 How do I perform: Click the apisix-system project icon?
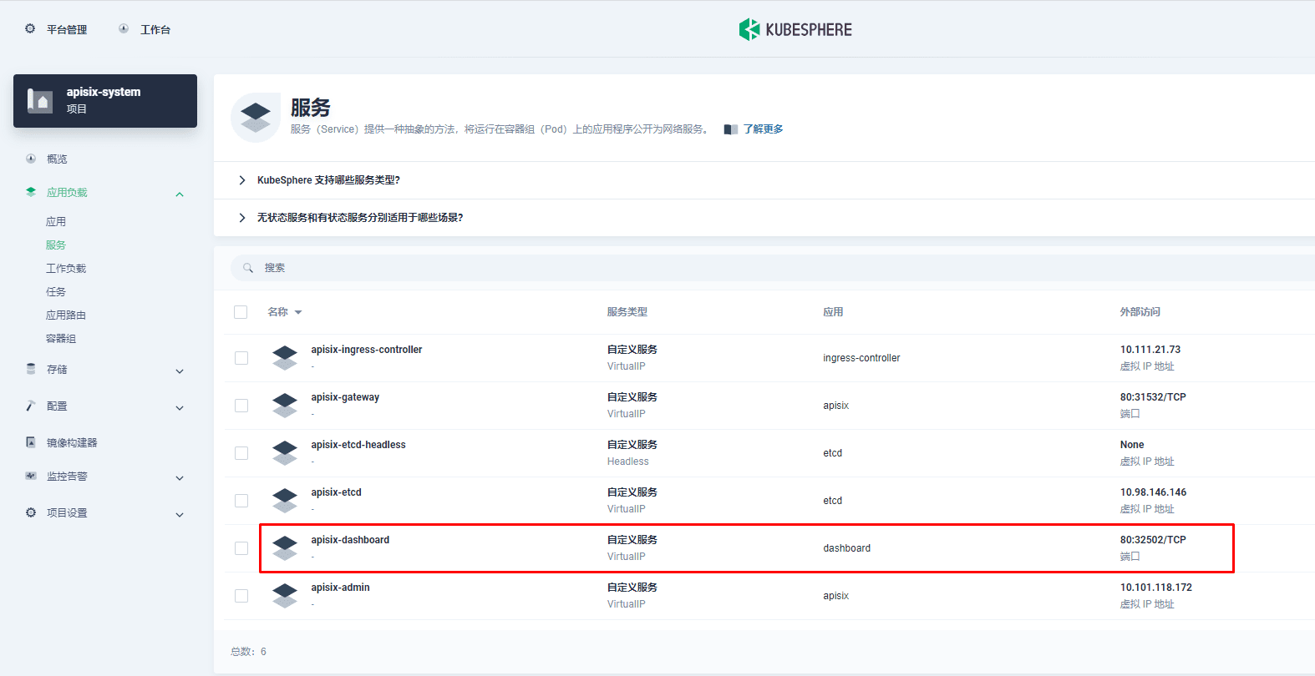pyautogui.click(x=40, y=101)
